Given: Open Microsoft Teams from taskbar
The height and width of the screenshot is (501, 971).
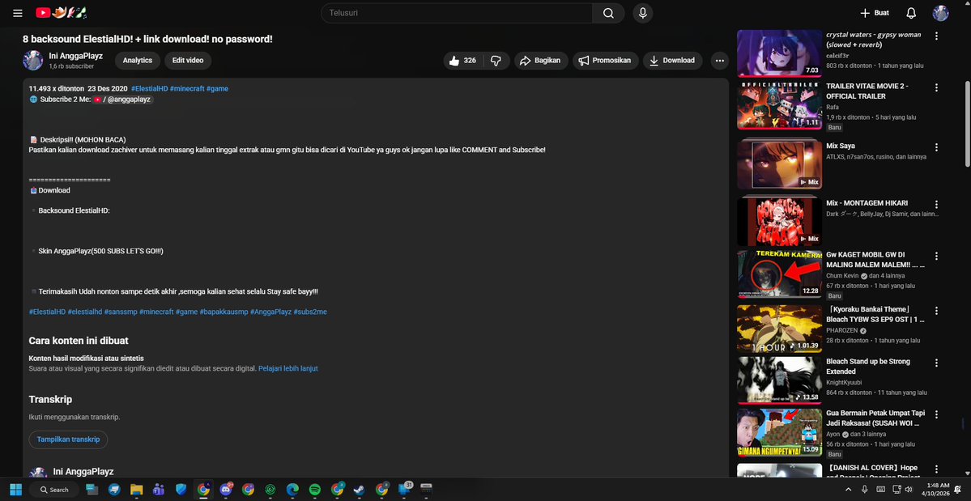Looking at the screenshot, I should click(159, 490).
